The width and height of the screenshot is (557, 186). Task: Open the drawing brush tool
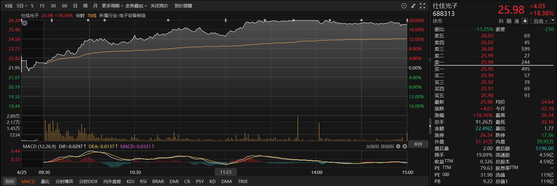tap(413, 6)
